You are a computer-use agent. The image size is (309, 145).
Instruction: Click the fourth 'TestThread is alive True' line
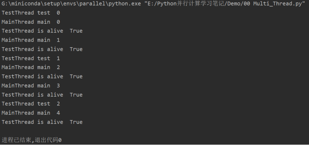point(42,95)
